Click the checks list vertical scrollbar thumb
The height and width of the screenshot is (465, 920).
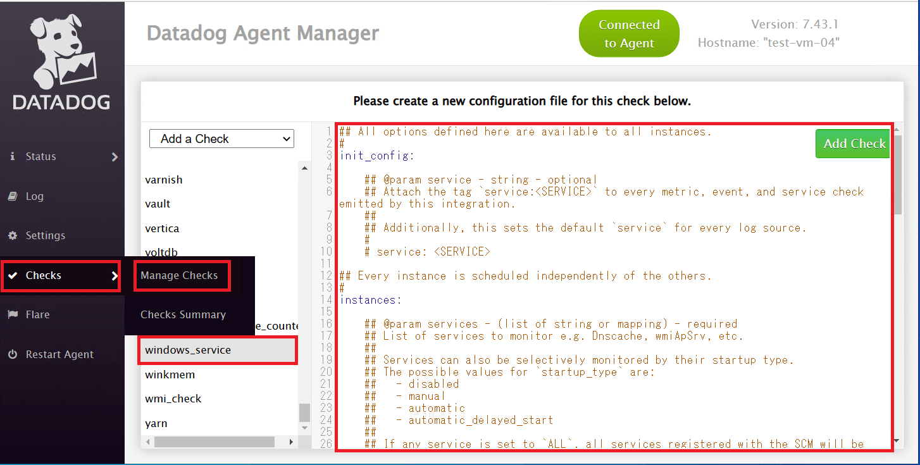tap(305, 412)
